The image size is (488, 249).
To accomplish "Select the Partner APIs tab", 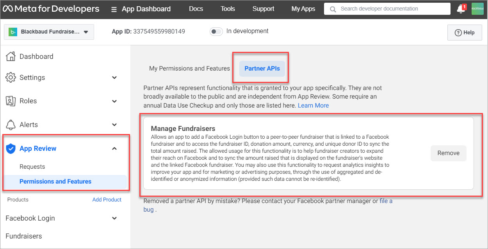I will pos(262,69).
